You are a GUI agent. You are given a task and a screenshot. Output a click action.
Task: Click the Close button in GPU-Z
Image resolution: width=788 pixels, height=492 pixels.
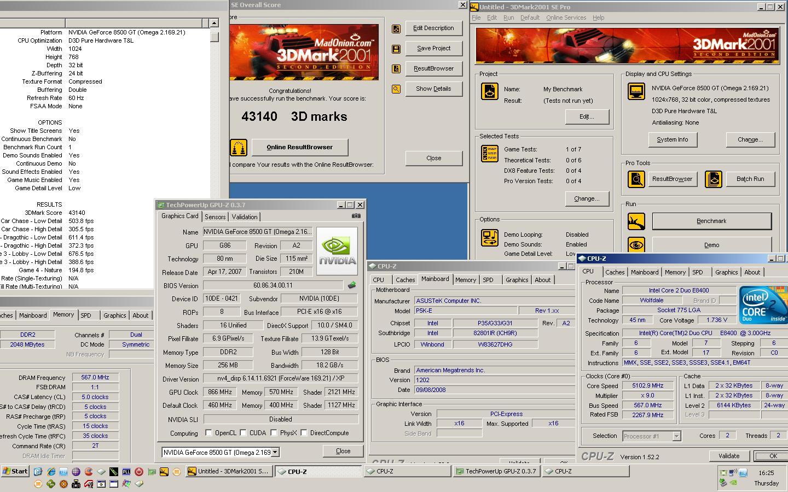[x=343, y=451]
